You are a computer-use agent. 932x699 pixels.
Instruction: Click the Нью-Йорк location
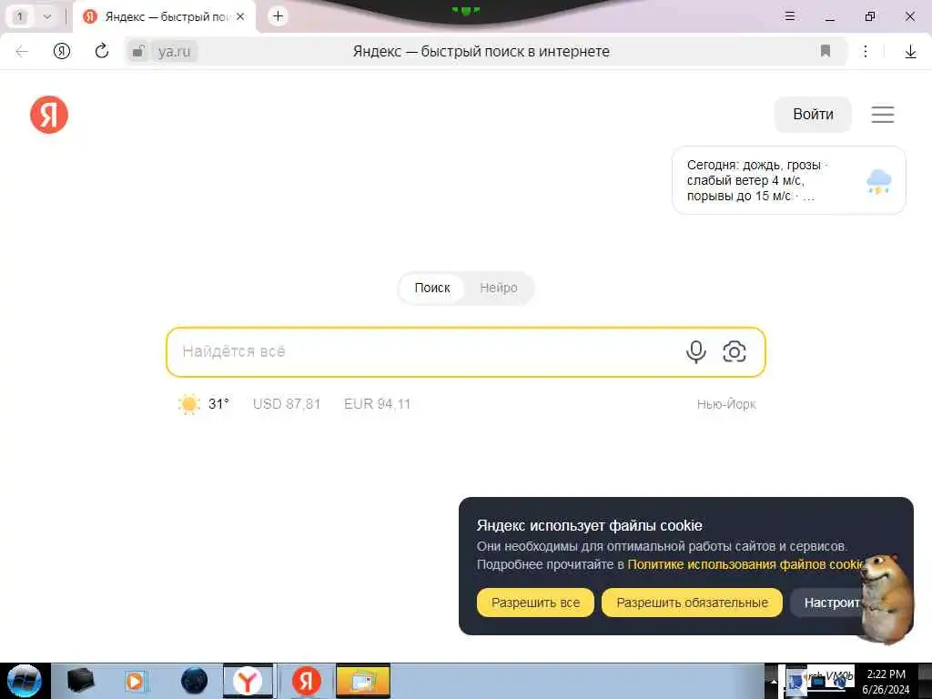point(726,405)
